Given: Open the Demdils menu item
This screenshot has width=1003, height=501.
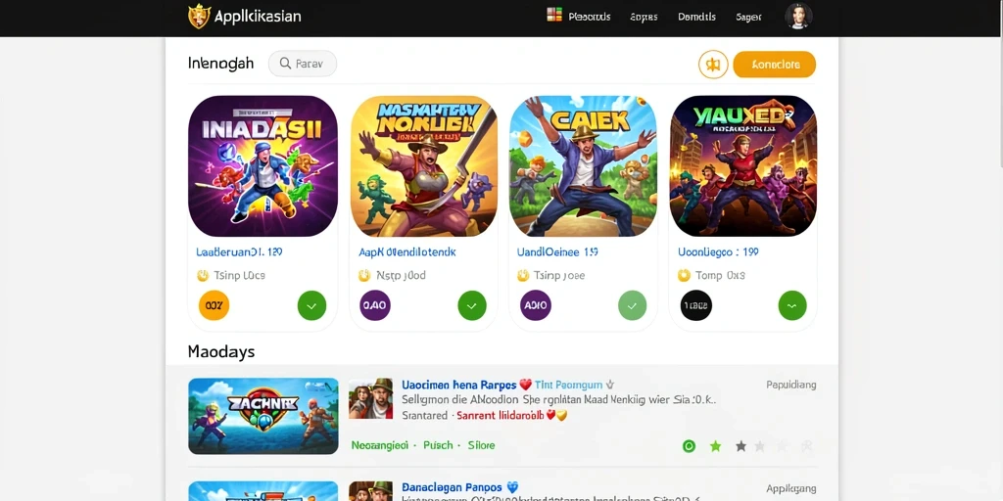Looking at the screenshot, I should pos(696,18).
